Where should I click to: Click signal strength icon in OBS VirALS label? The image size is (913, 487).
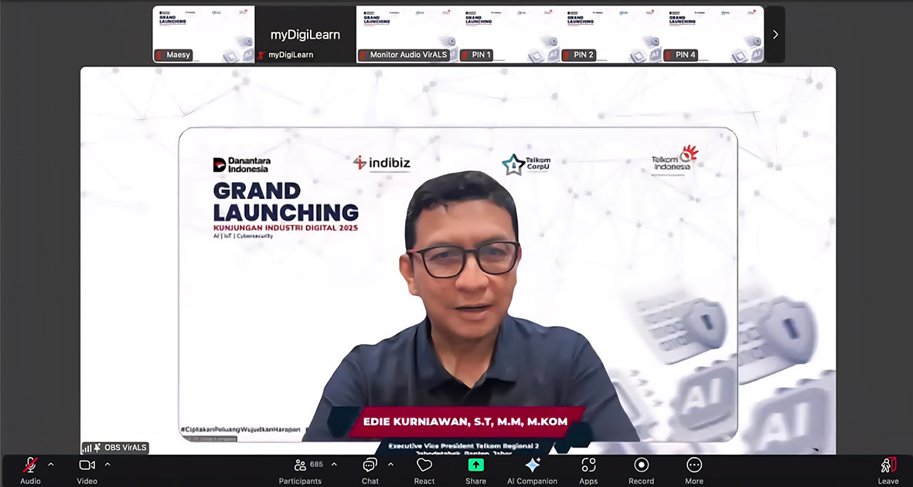(x=87, y=448)
